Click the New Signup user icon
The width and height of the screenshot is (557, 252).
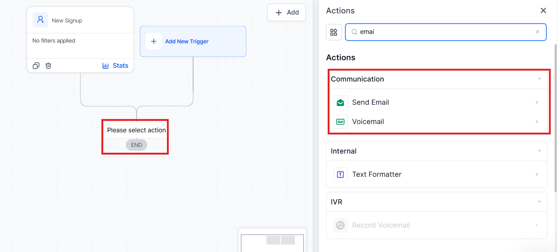(40, 20)
